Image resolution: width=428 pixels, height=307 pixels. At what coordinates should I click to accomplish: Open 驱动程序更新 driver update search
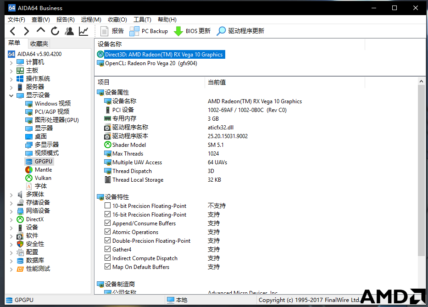[240, 31]
